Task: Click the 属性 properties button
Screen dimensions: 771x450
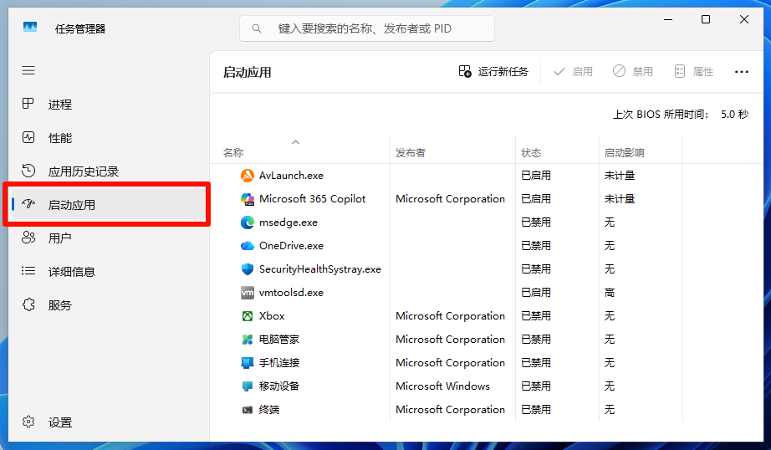Action: coord(694,72)
